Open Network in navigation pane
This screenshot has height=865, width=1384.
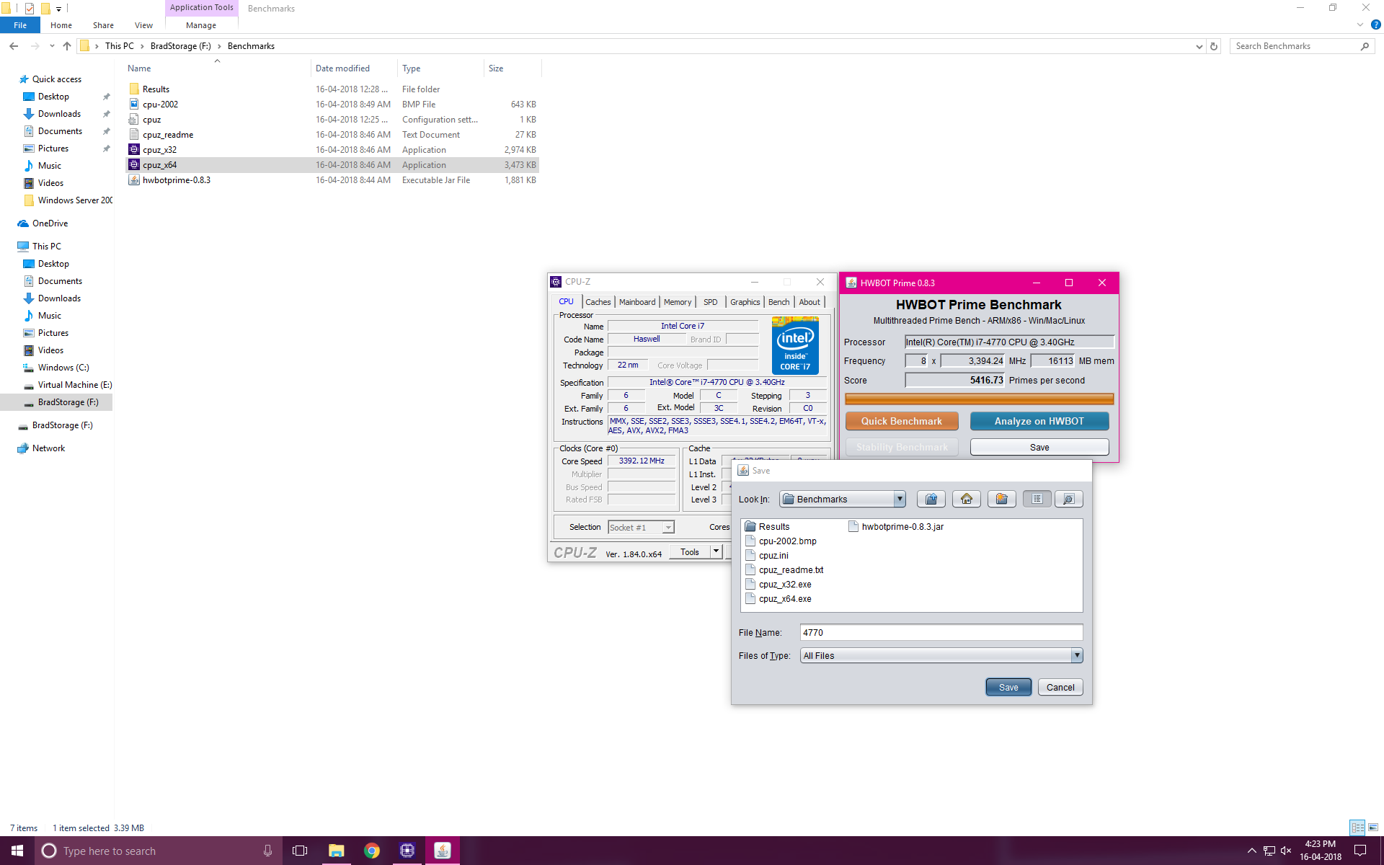[x=48, y=448]
